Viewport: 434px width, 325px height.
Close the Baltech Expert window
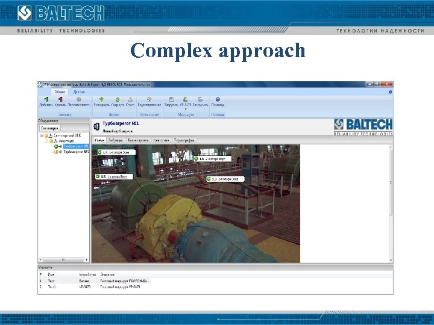386,84
